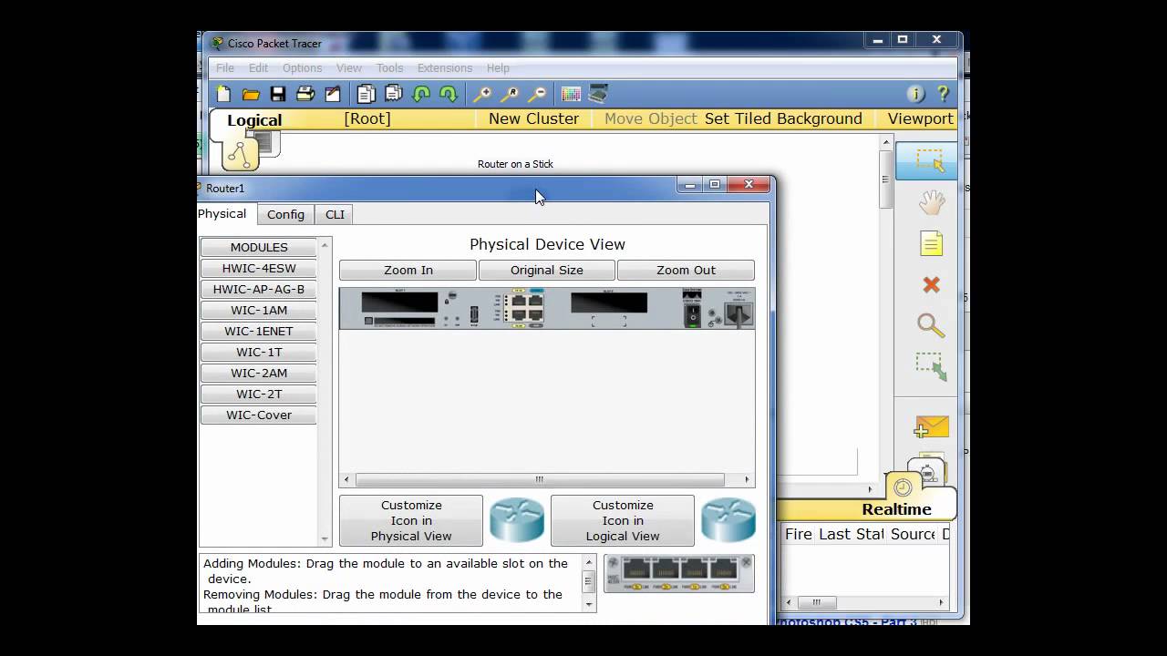Click Set Tiled Background

(783, 118)
